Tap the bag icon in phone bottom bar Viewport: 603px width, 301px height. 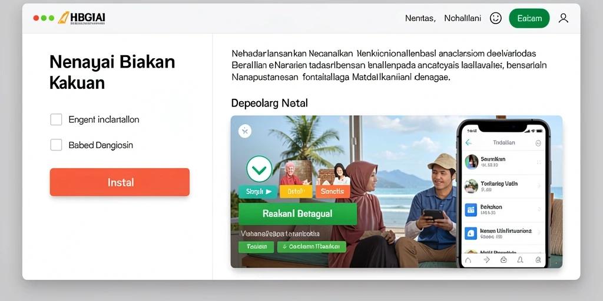[503, 260]
